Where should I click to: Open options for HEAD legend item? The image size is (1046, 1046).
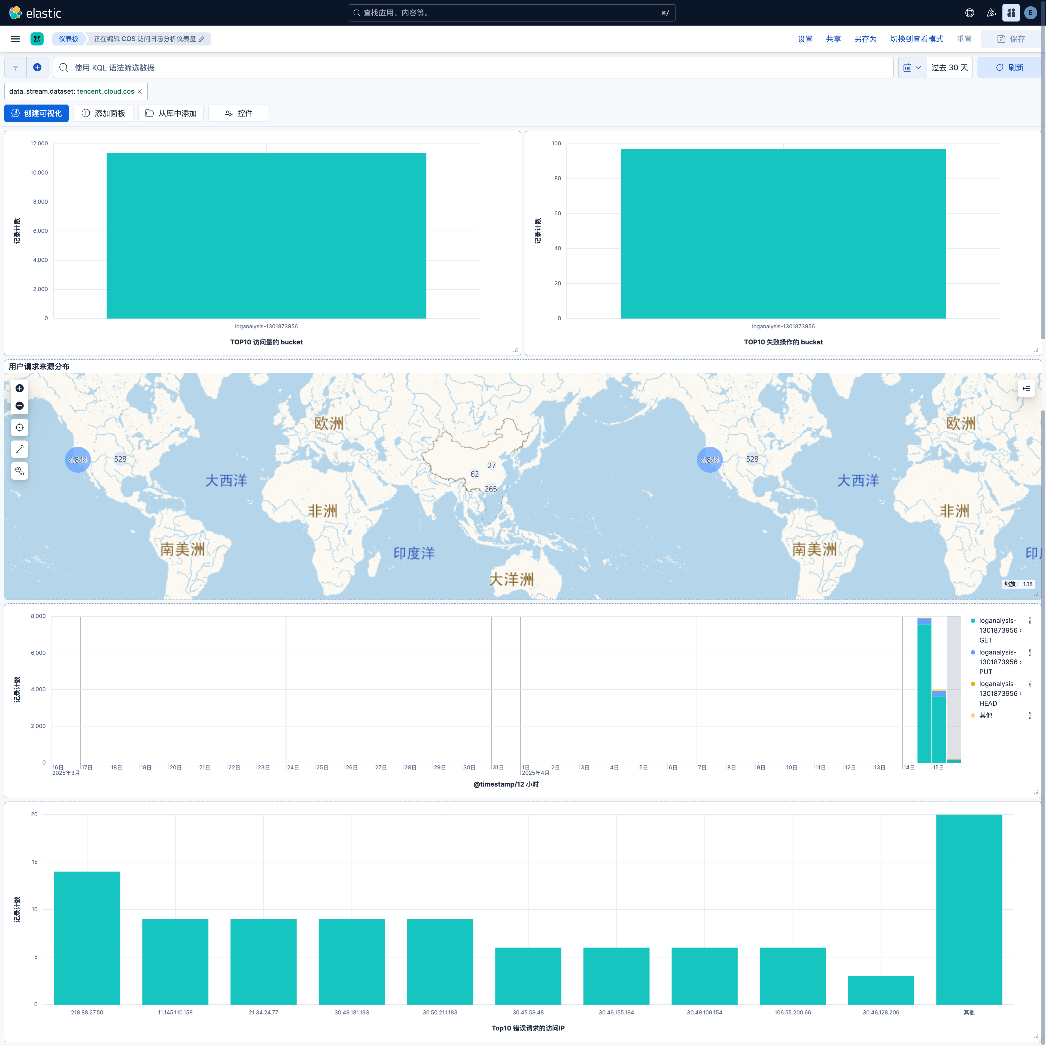(1029, 684)
